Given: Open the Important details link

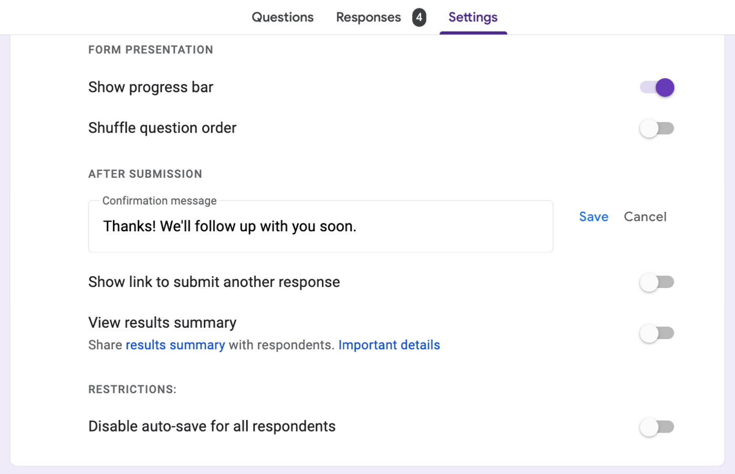Looking at the screenshot, I should (x=389, y=345).
